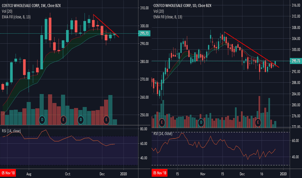Click the 295.73 current price tag on weekly chart

(144, 33)
